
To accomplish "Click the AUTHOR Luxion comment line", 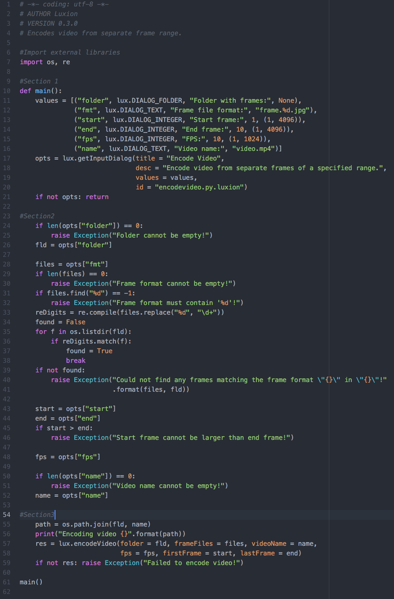I will coord(49,13).
